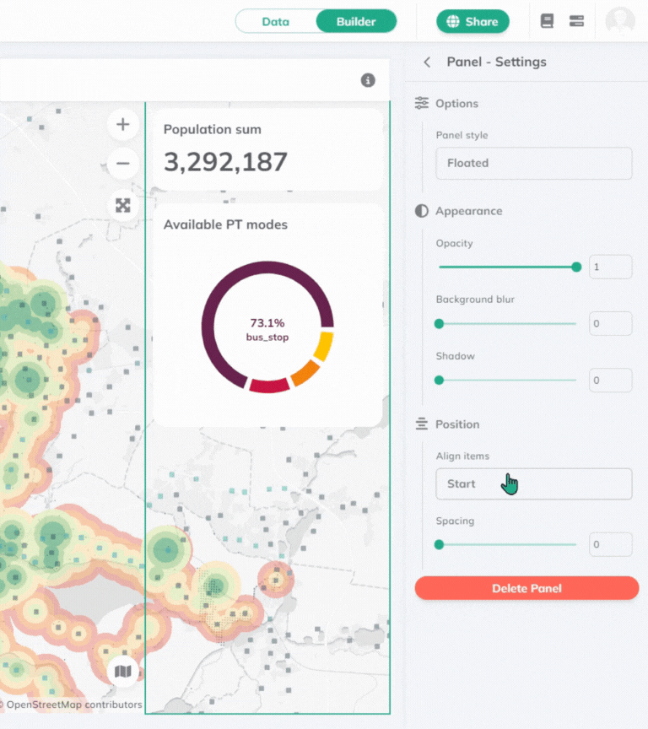The image size is (648, 729).
Task: Switch to the Builder mode
Action: (x=356, y=21)
